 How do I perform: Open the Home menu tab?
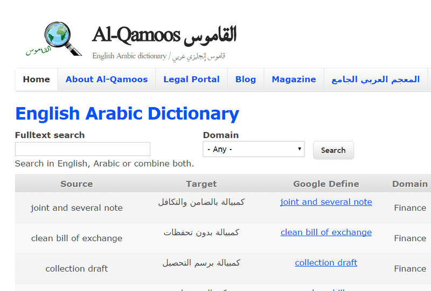point(36,80)
